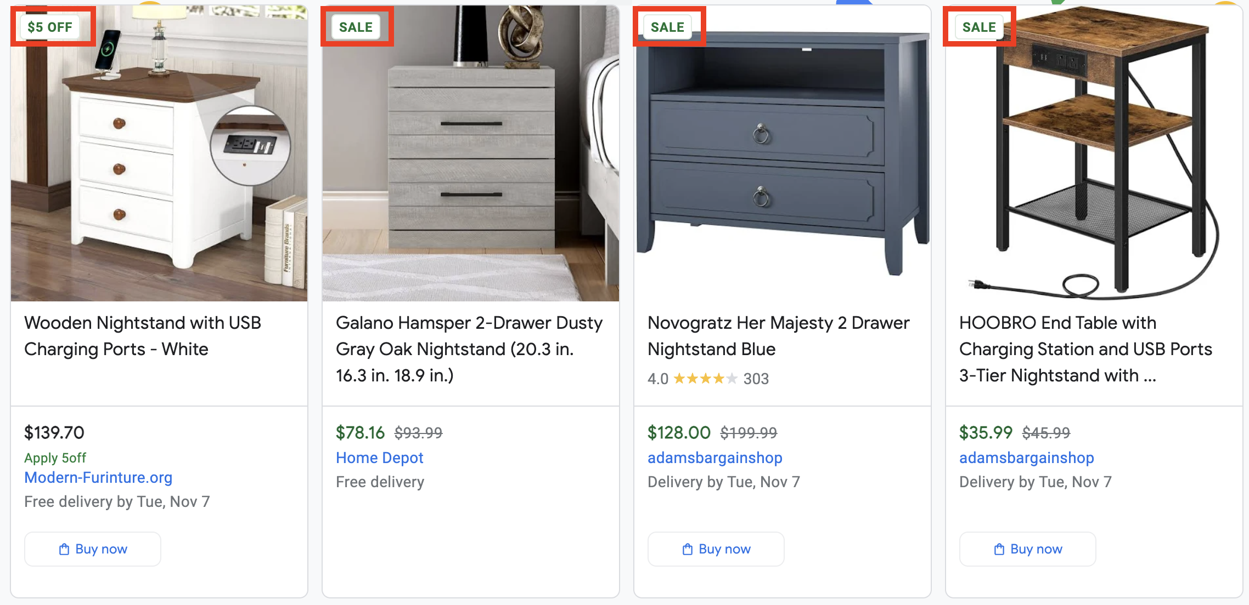1249x605 pixels.
Task: Open the HOOBRO end table product image
Action: (x=1094, y=153)
